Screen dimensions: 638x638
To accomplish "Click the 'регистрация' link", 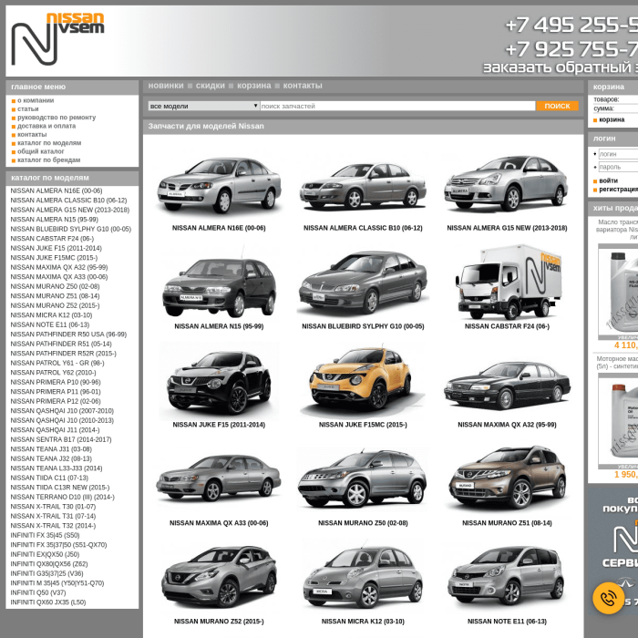I will pos(619,190).
